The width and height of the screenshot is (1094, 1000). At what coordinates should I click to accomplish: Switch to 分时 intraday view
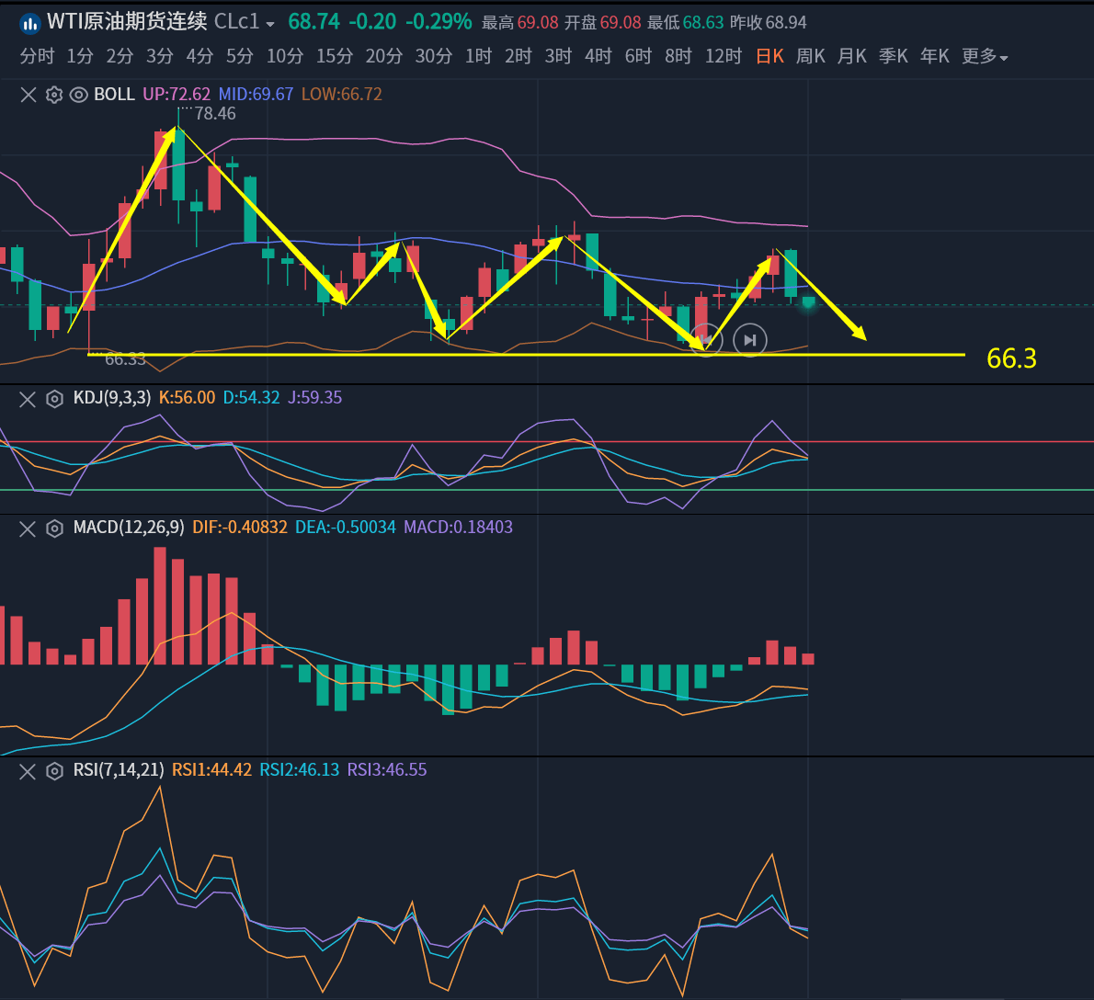pyautogui.click(x=37, y=57)
